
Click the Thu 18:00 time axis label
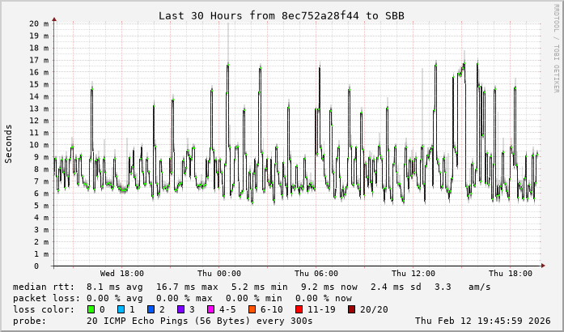[x=511, y=274]
